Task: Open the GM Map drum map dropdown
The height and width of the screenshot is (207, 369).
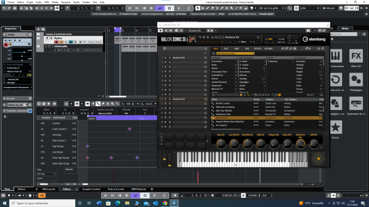Action: [45, 174]
